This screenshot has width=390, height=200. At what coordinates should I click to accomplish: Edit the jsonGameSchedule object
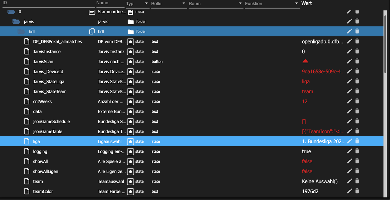coord(349,122)
